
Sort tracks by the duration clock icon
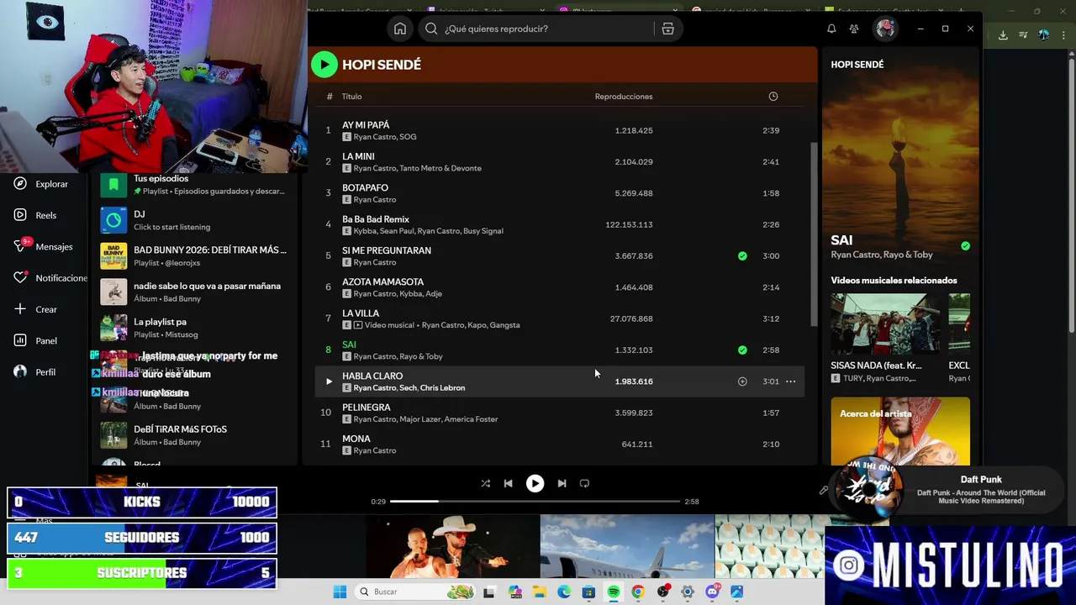773,96
